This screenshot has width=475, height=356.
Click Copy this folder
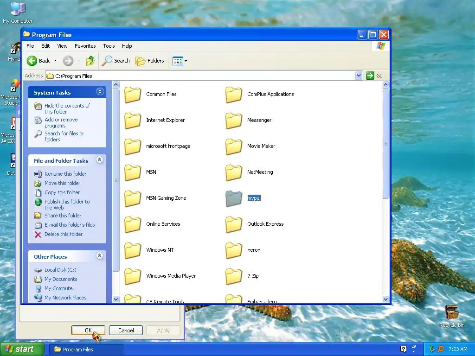coord(62,192)
